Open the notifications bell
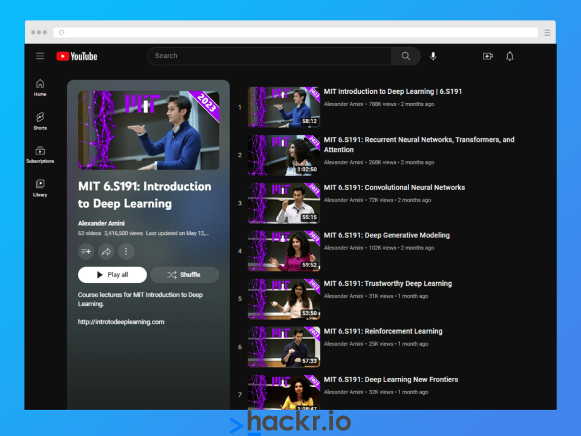Screen dimensions: 581x436 (x=510, y=56)
